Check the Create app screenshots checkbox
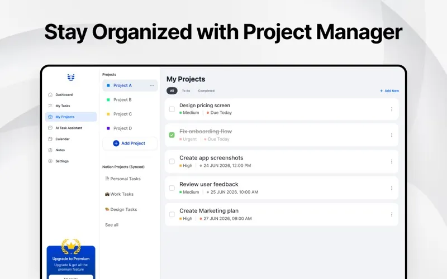The width and height of the screenshot is (447, 279). pyautogui.click(x=172, y=161)
